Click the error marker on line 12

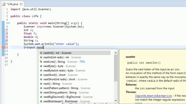click(x=3, y=47)
